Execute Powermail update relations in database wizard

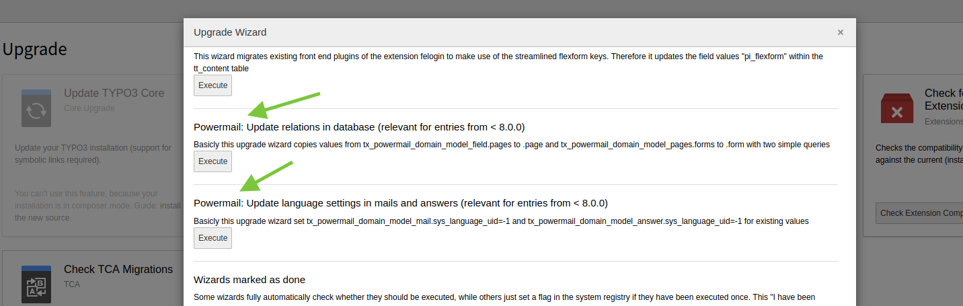(x=213, y=161)
